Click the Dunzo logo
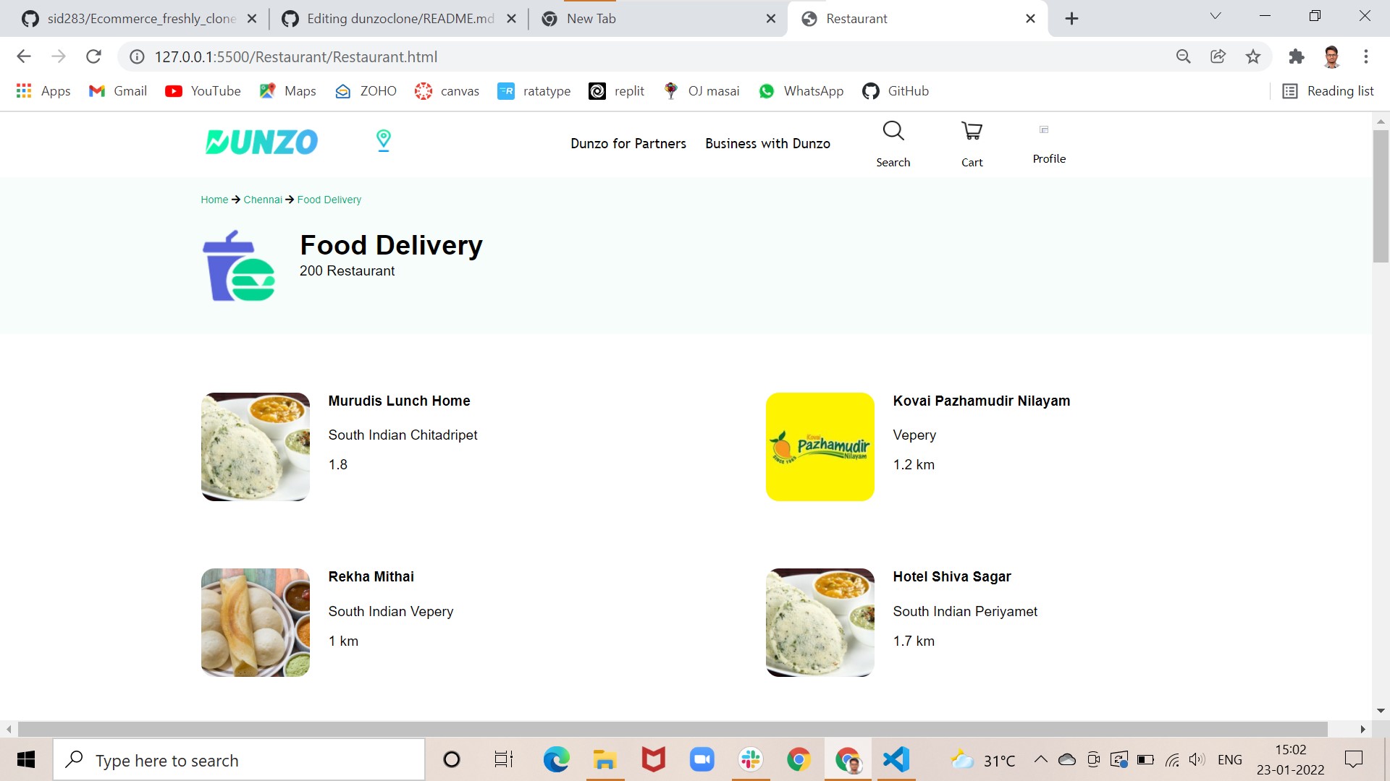The image size is (1390, 781). 261,142
